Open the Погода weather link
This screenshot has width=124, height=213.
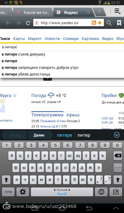(x=39, y=96)
